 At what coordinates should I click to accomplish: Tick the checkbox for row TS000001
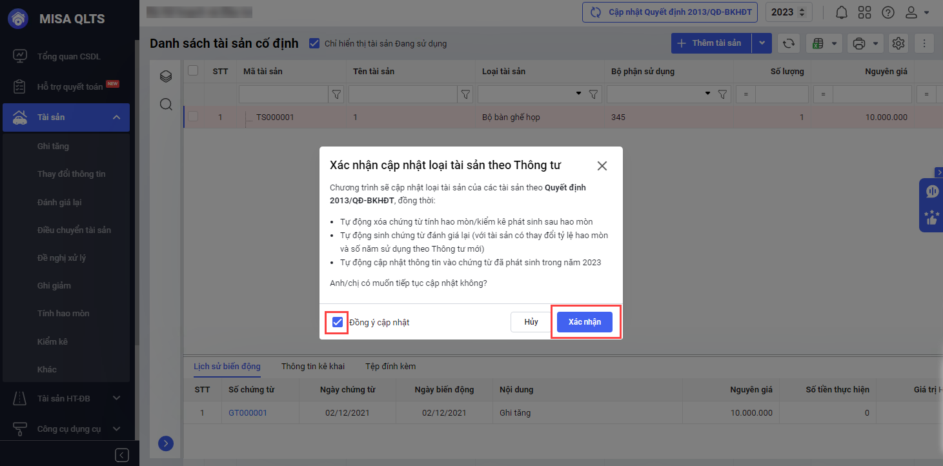[x=193, y=117]
